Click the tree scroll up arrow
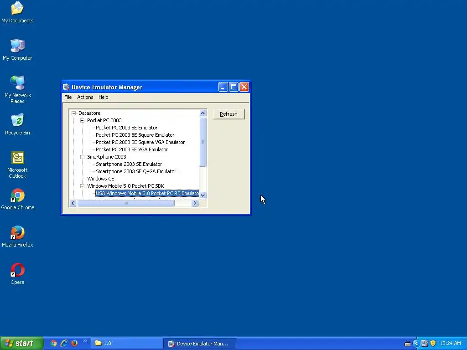467x350 pixels. (x=203, y=113)
